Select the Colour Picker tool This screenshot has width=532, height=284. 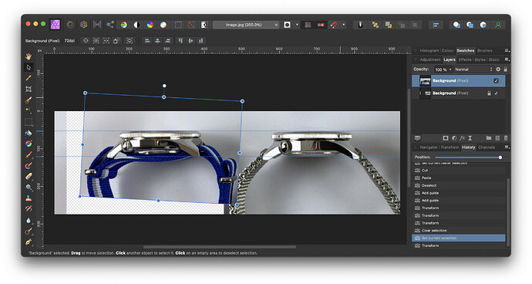[x=29, y=78]
